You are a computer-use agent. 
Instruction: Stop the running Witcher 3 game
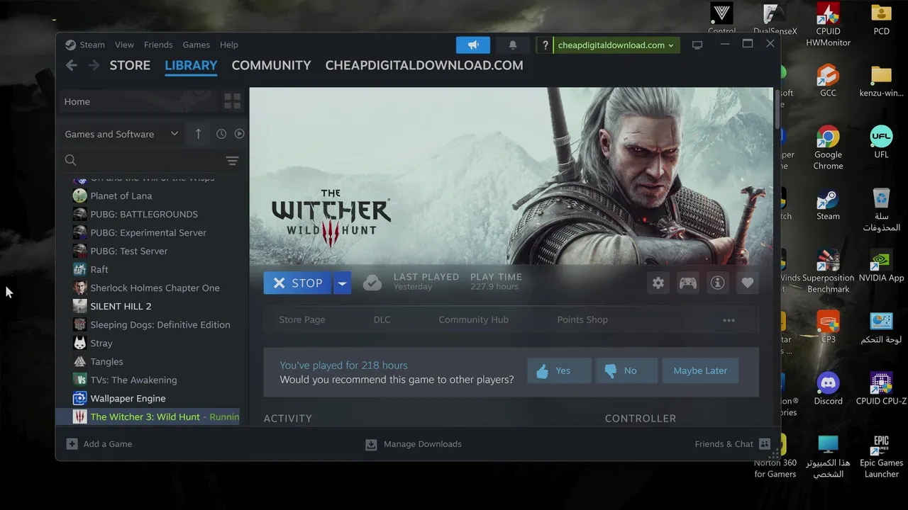(x=297, y=283)
